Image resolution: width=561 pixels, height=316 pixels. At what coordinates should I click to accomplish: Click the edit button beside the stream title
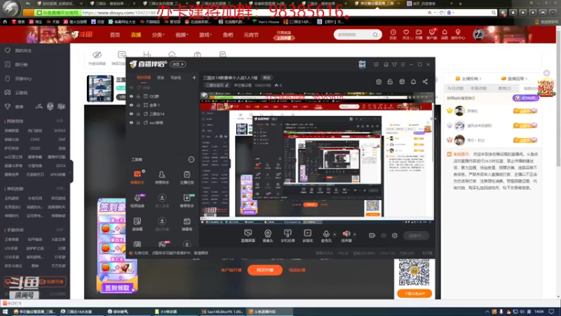[x=267, y=78]
